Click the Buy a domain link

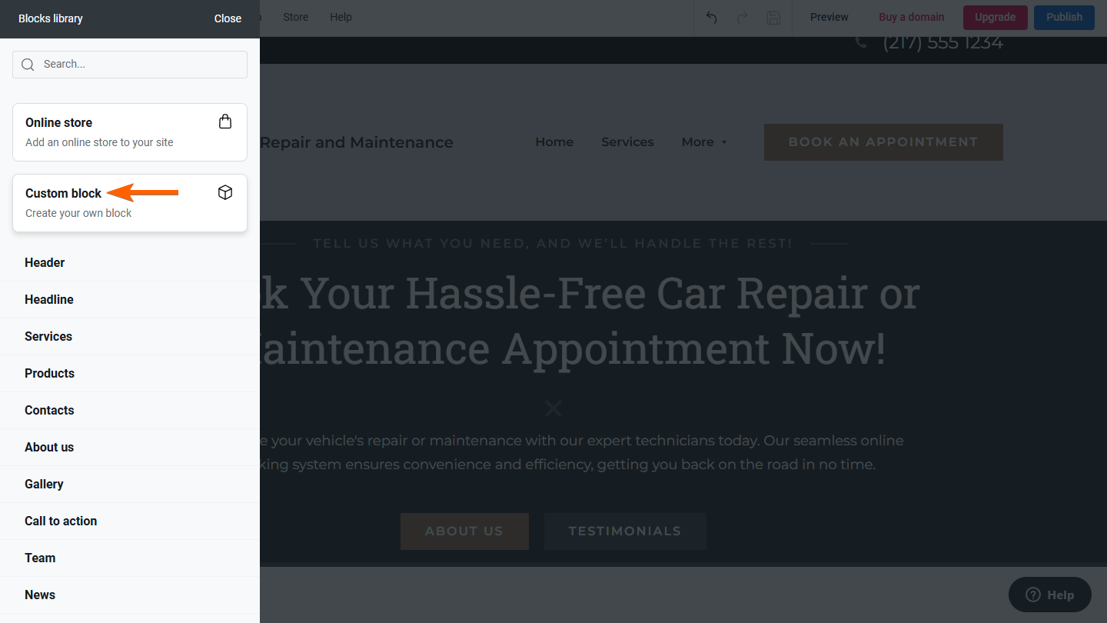coord(912,17)
